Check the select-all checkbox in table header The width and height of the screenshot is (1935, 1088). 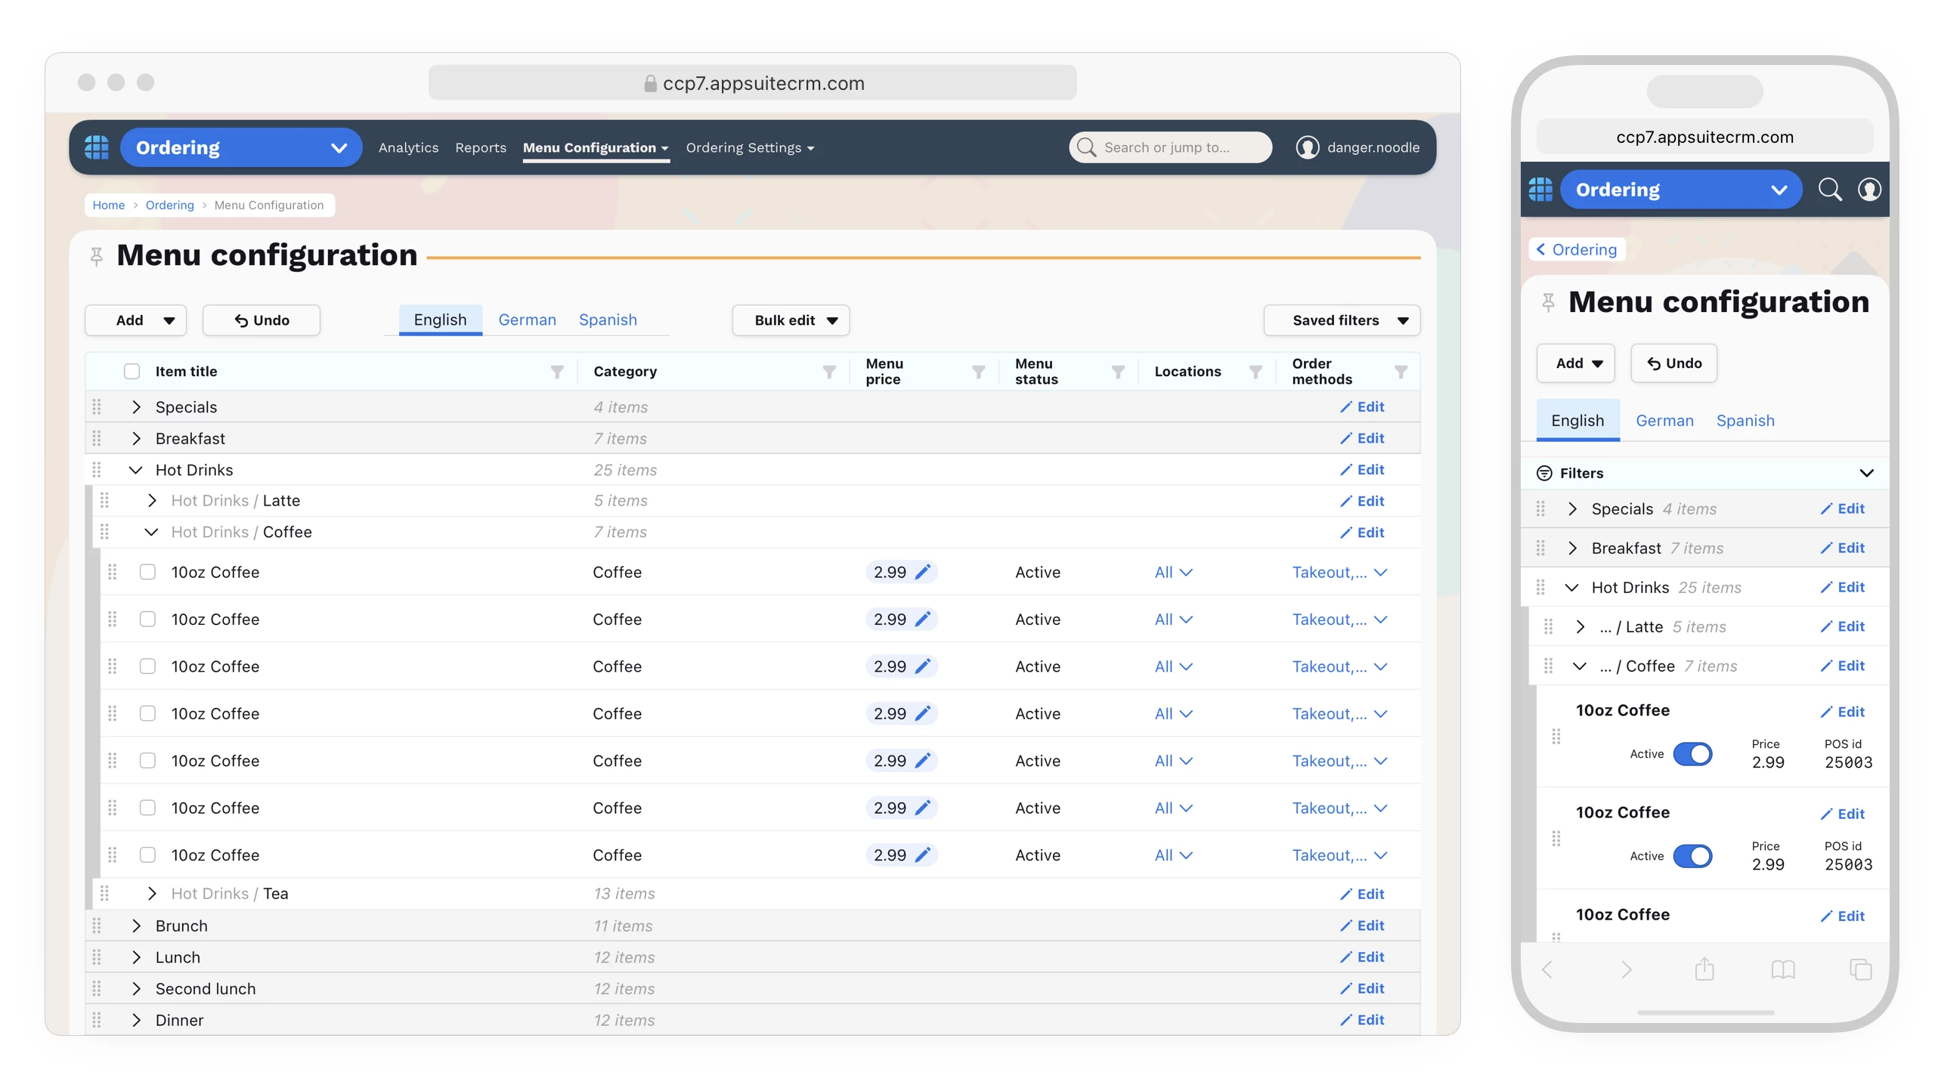coord(132,372)
